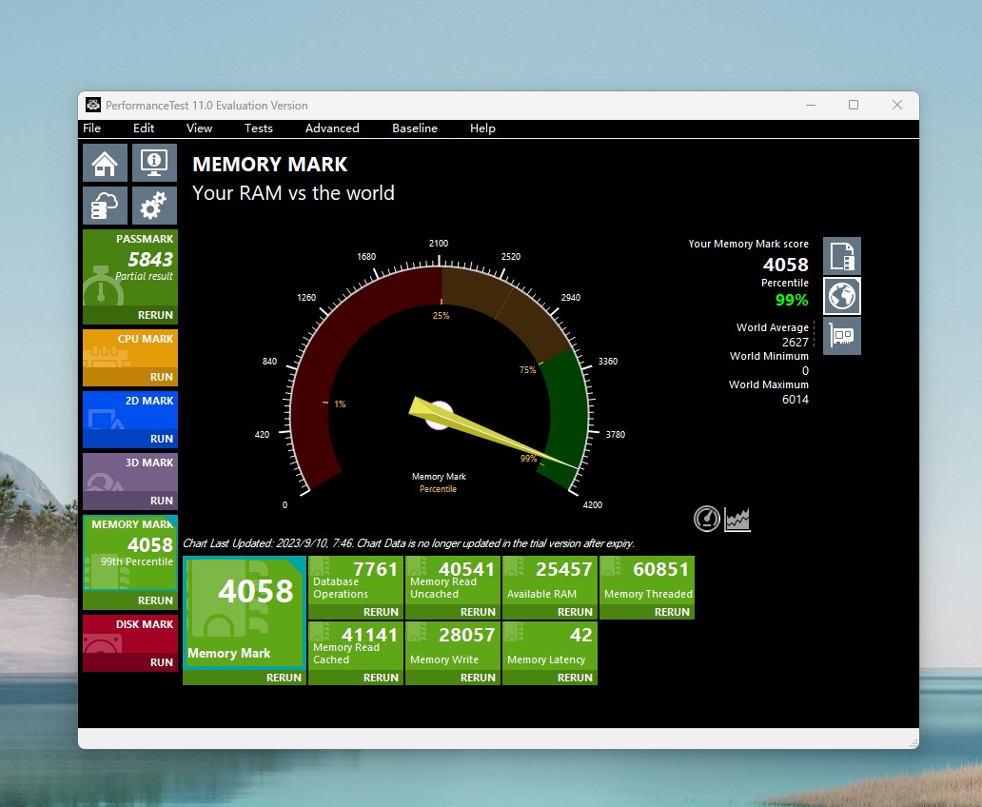Rerun the Memory Read Cached test
Screen dimensions: 982x807
pyautogui.click(x=356, y=678)
